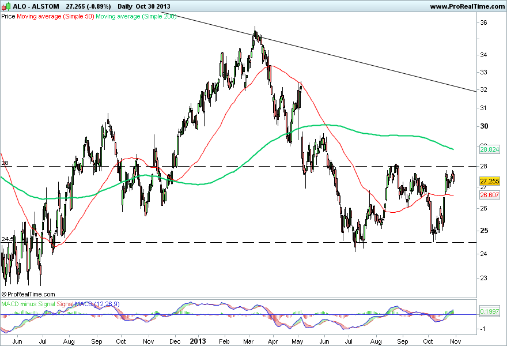Click the May label on time axis

(x=297, y=341)
